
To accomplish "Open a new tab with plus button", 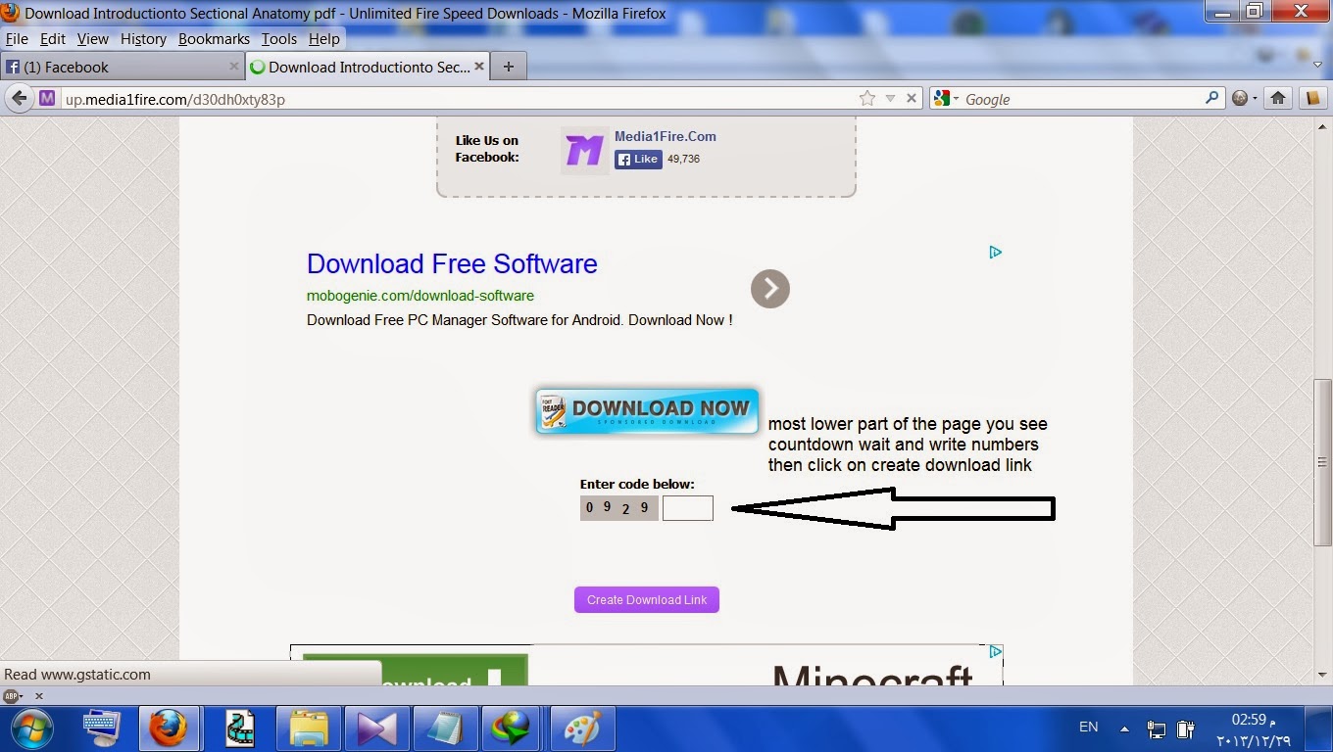I will [508, 67].
